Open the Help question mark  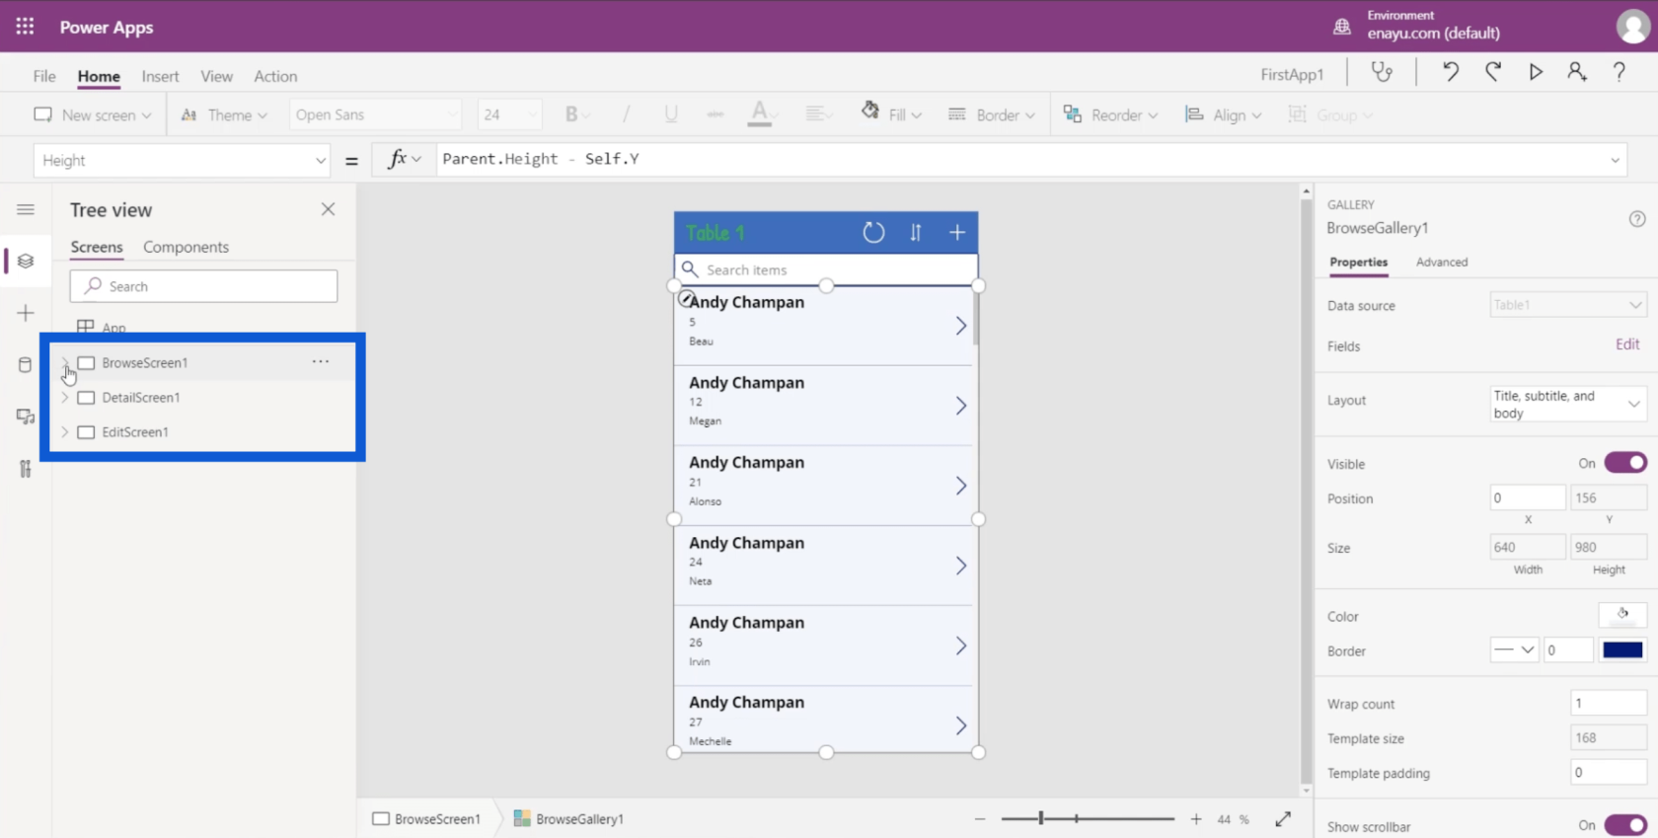pyautogui.click(x=1620, y=72)
